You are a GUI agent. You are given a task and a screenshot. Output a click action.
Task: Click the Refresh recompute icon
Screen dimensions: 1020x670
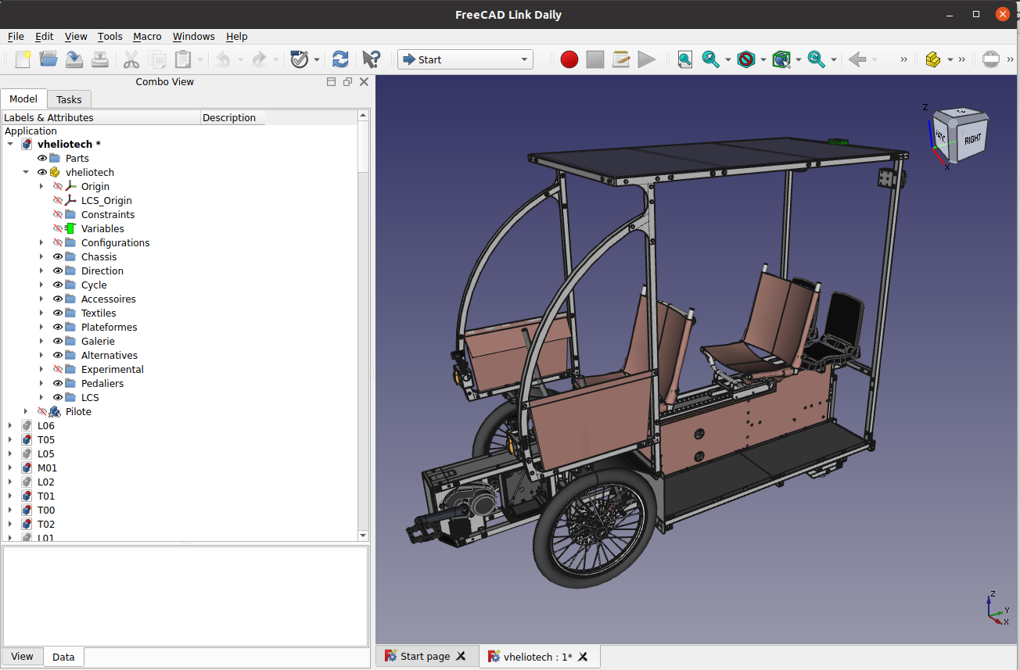[x=340, y=59]
